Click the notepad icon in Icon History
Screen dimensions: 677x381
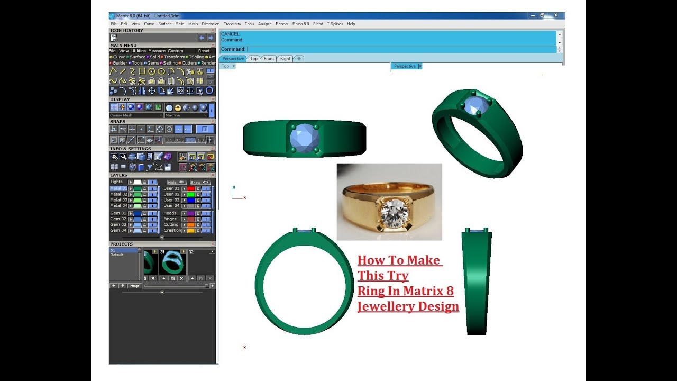click(x=113, y=38)
